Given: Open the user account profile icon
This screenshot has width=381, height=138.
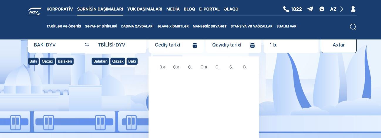Looking at the screenshot, I should coord(353,9).
